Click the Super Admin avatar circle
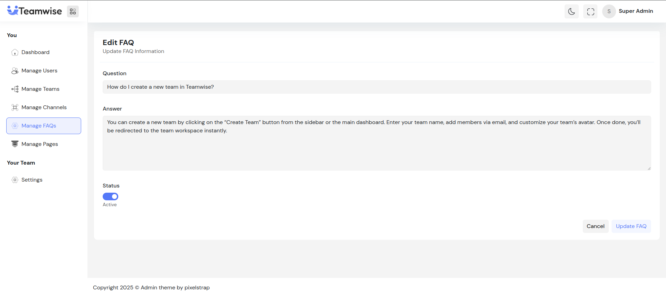The height and width of the screenshot is (297, 666). 609,11
